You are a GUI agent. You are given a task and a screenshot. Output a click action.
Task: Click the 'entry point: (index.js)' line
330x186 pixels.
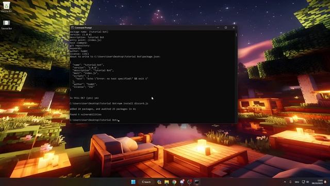point(86,40)
